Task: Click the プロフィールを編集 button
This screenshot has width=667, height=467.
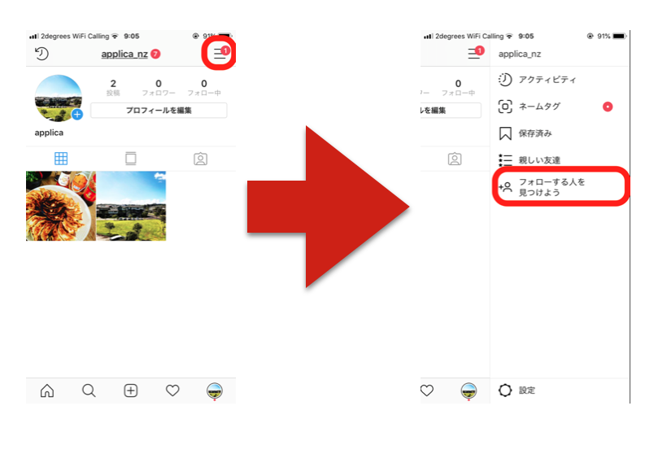Action: click(159, 110)
